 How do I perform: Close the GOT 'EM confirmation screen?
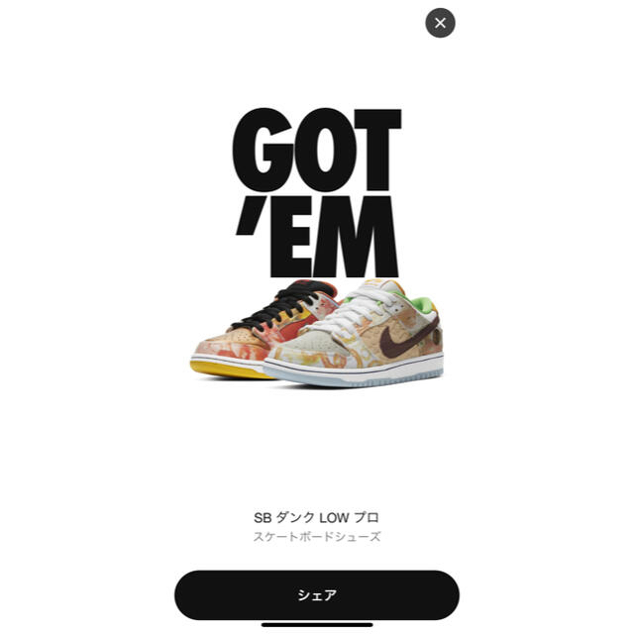(x=440, y=23)
